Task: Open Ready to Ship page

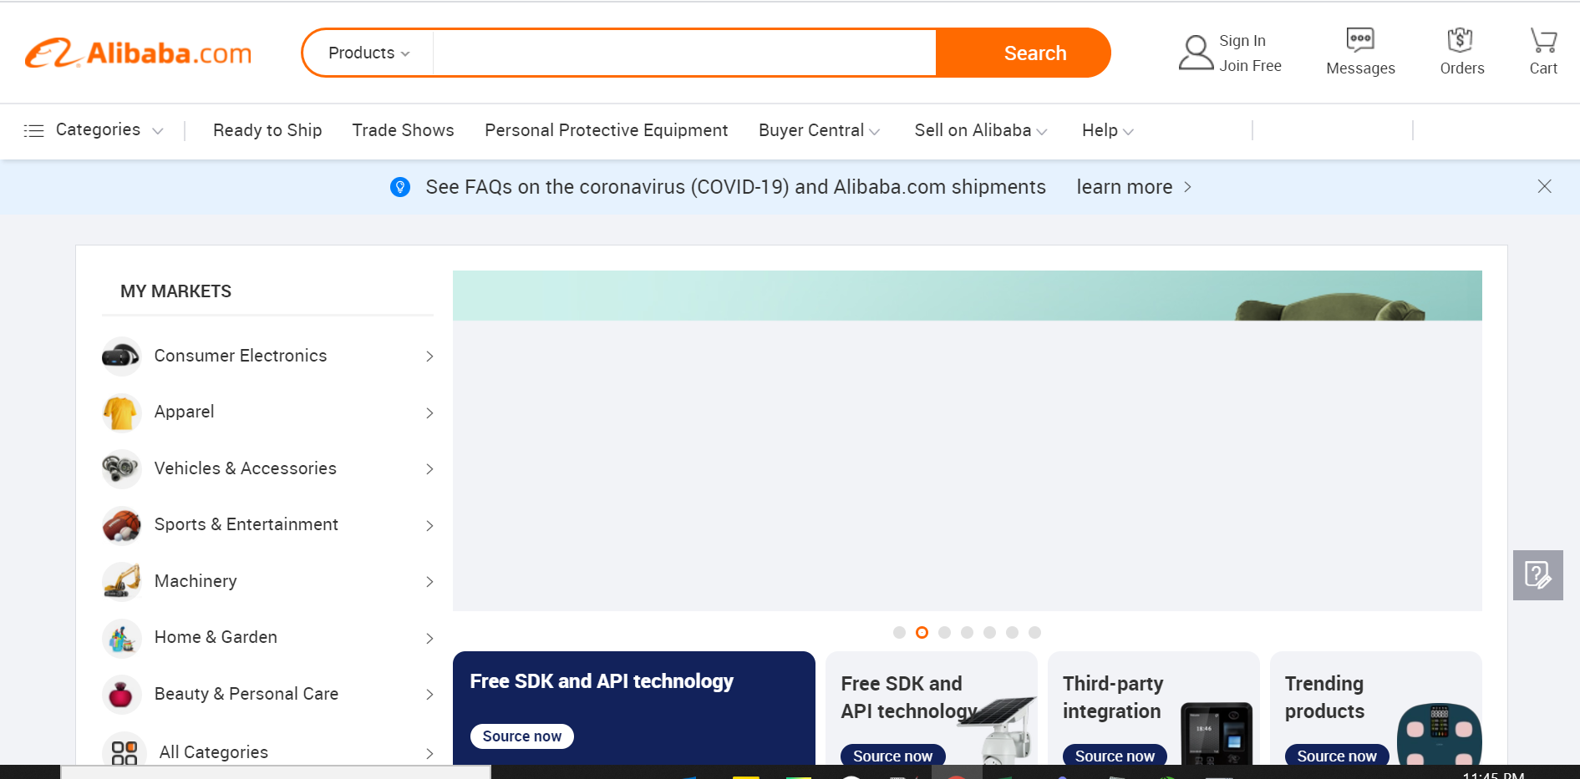Action: (x=267, y=130)
